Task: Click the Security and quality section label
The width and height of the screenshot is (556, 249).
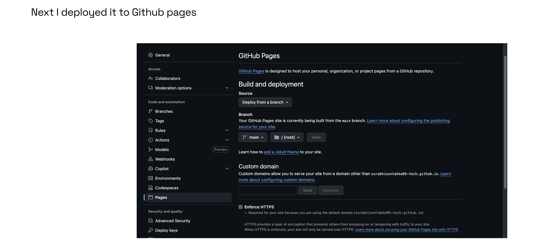Action: 165,211
